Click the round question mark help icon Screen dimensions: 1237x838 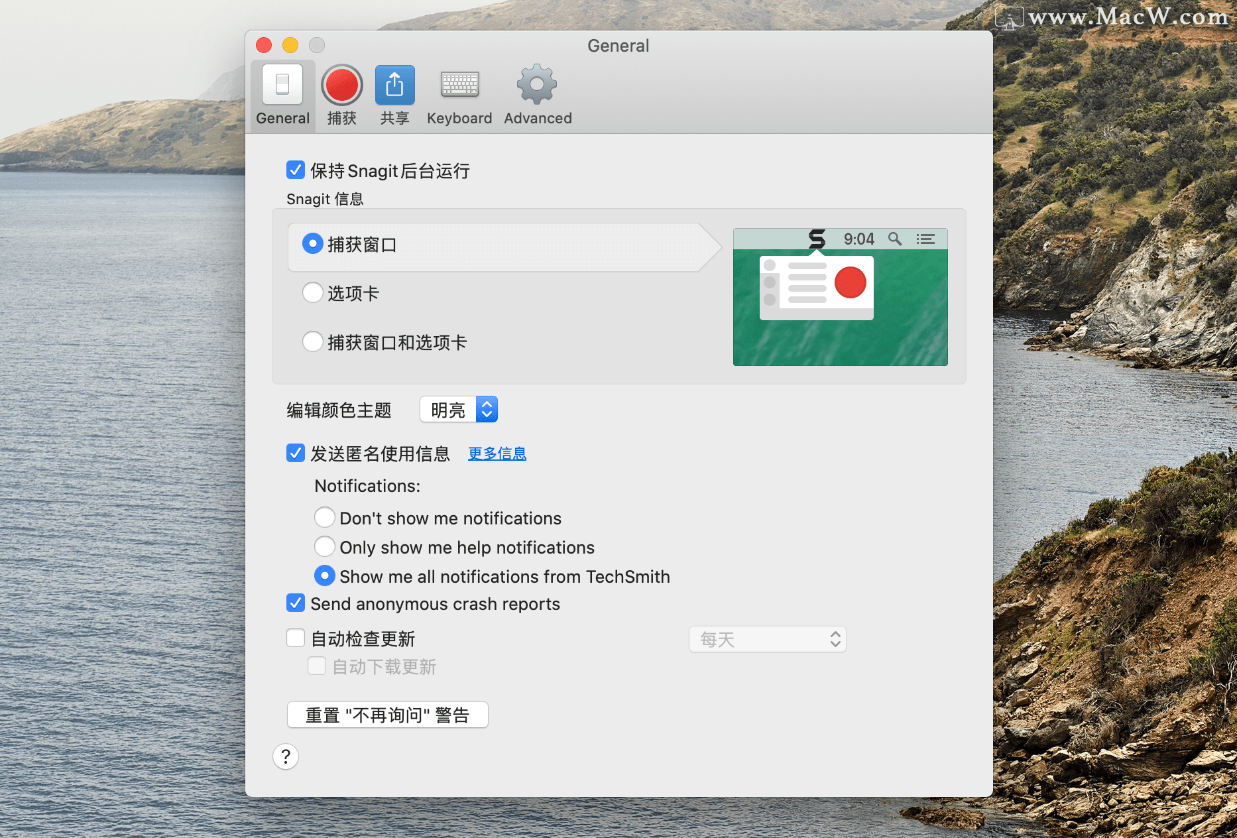pos(286,756)
